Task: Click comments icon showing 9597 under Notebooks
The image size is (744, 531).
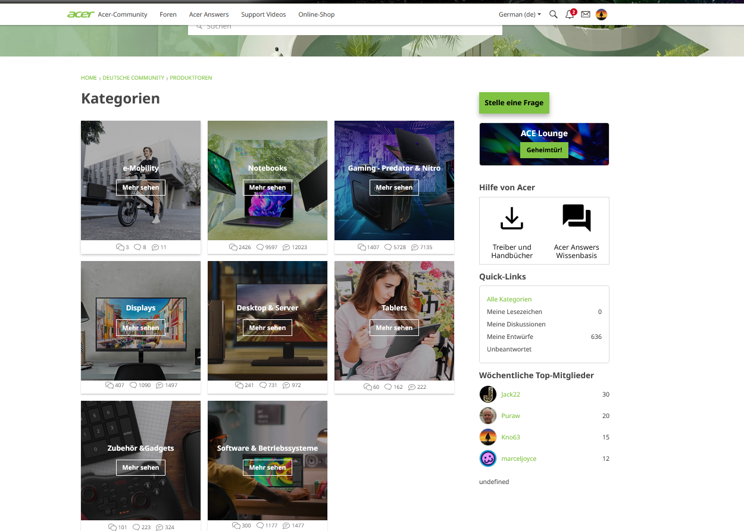Action: tap(260, 247)
